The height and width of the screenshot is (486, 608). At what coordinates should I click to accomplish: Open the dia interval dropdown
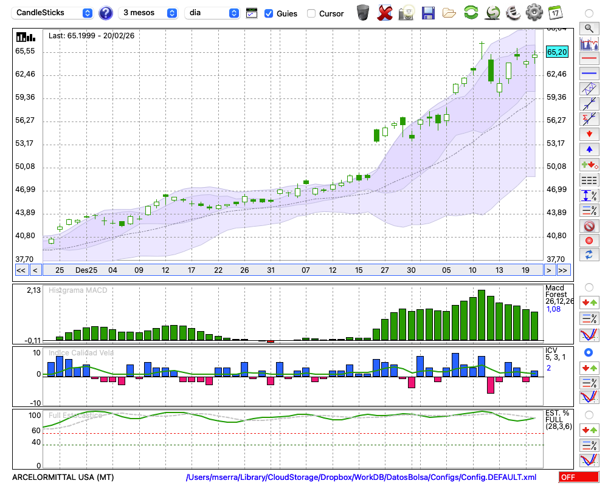pos(212,13)
